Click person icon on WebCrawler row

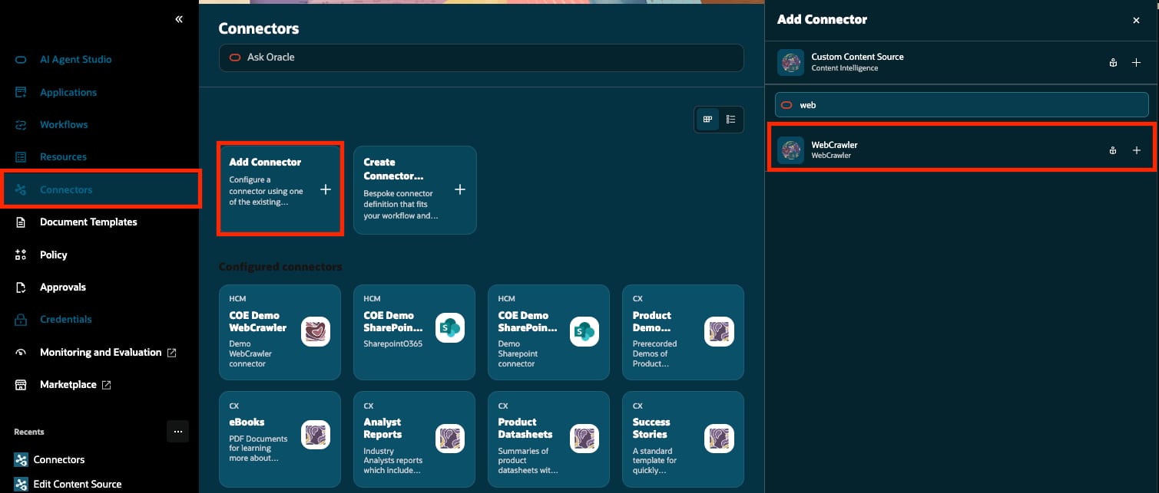(x=1112, y=151)
